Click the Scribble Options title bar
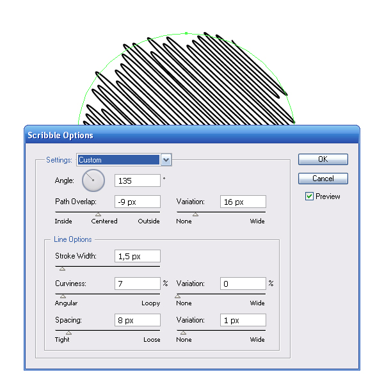Image resolution: width=384 pixels, height=384 pixels. click(x=192, y=135)
